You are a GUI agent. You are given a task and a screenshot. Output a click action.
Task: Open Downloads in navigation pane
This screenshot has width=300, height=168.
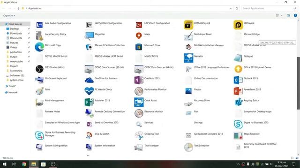[16, 33]
